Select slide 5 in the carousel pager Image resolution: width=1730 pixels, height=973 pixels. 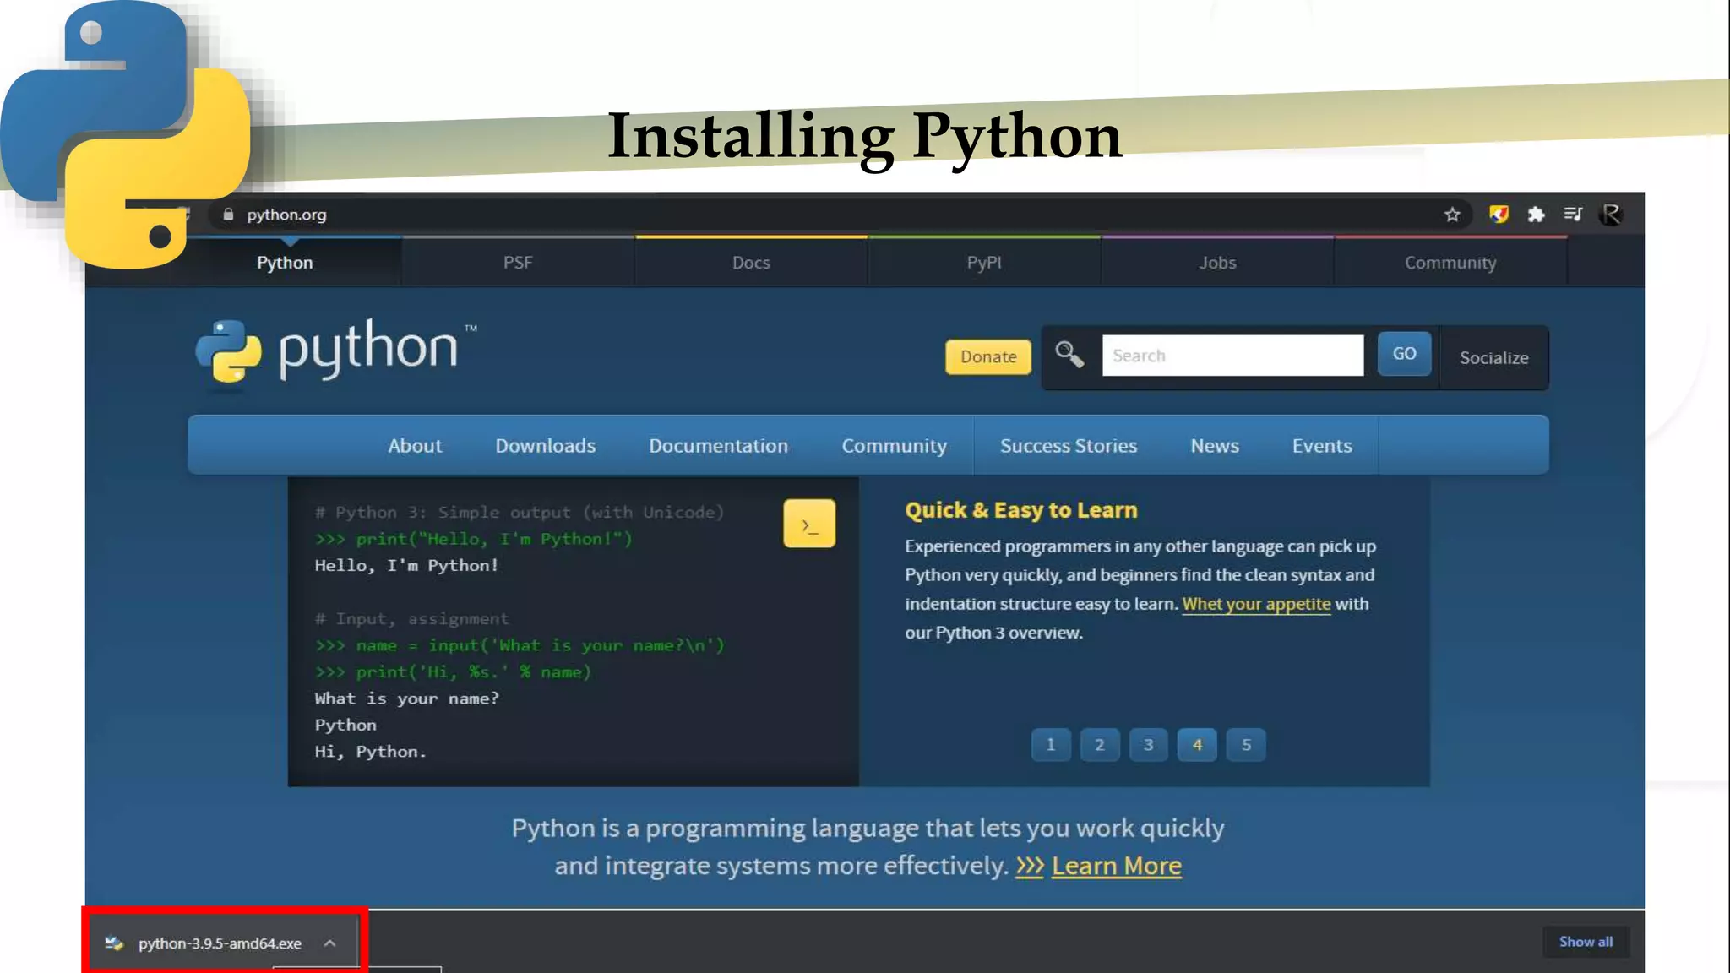coord(1246,745)
